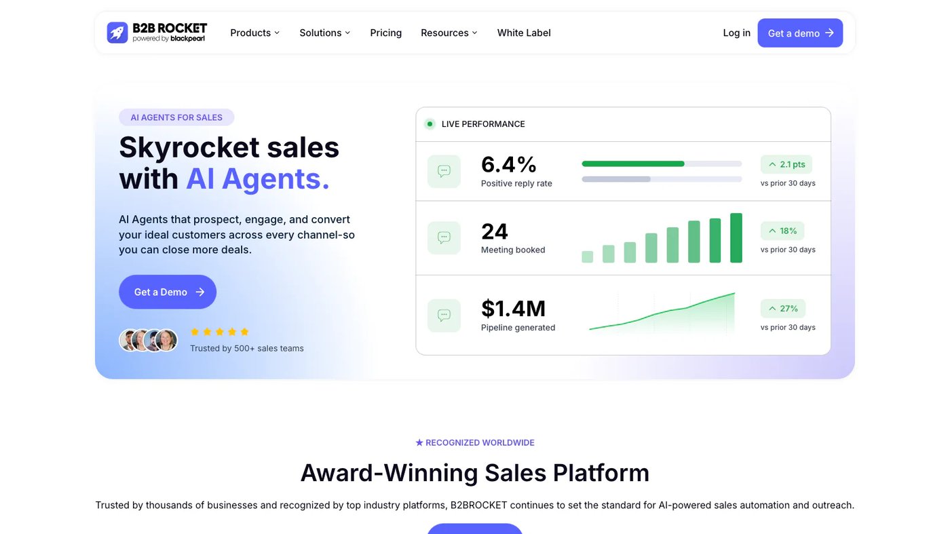This screenshot has width=950, height=534.
Task: Open the White Label page
Action: point(524,33)
